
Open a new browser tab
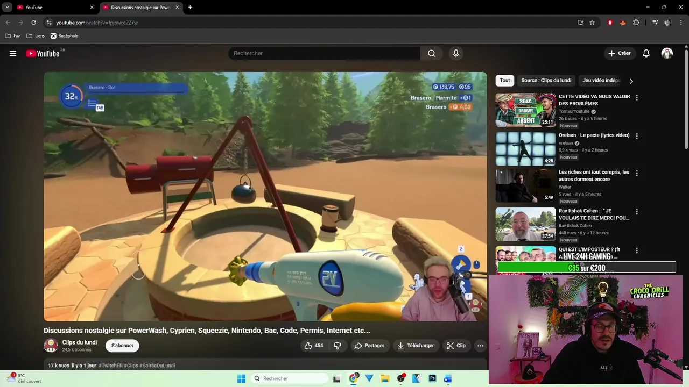[190, 8]
